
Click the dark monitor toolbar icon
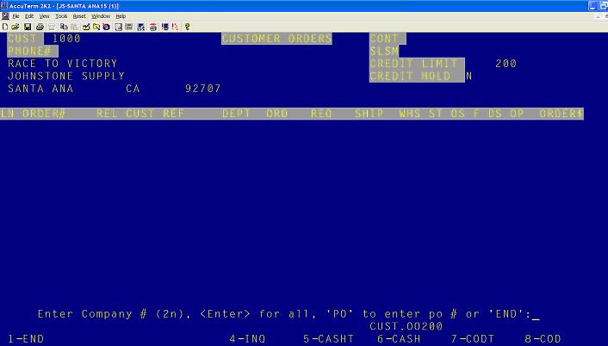(x=164, y=27)
